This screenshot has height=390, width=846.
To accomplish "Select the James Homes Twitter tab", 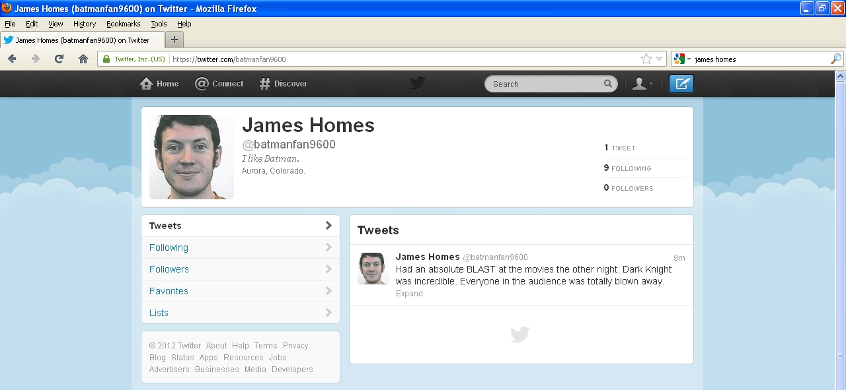I will (x=82, y=40).
